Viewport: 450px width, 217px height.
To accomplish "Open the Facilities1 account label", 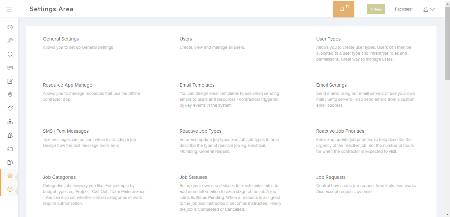I will point(404,9).
